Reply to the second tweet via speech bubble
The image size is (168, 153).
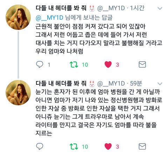coord(40,146)
